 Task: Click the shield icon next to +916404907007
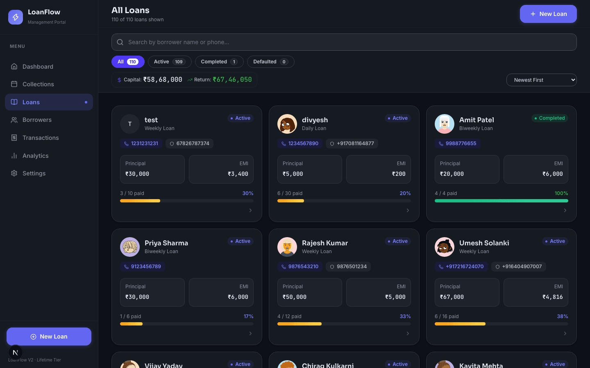pyautogui.click(x=497, y=267)
